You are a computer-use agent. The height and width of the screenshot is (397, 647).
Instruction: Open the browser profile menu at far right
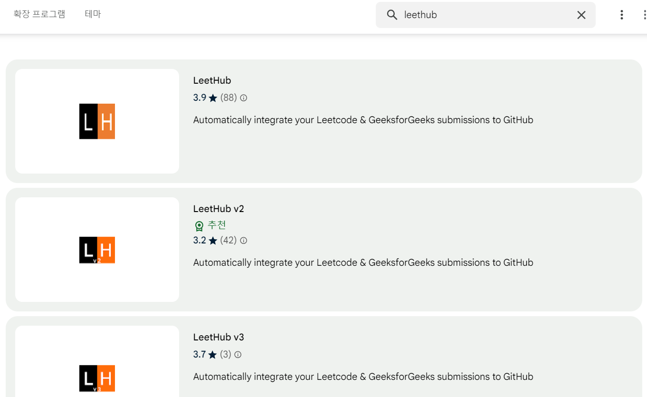[x=645, y=15]
